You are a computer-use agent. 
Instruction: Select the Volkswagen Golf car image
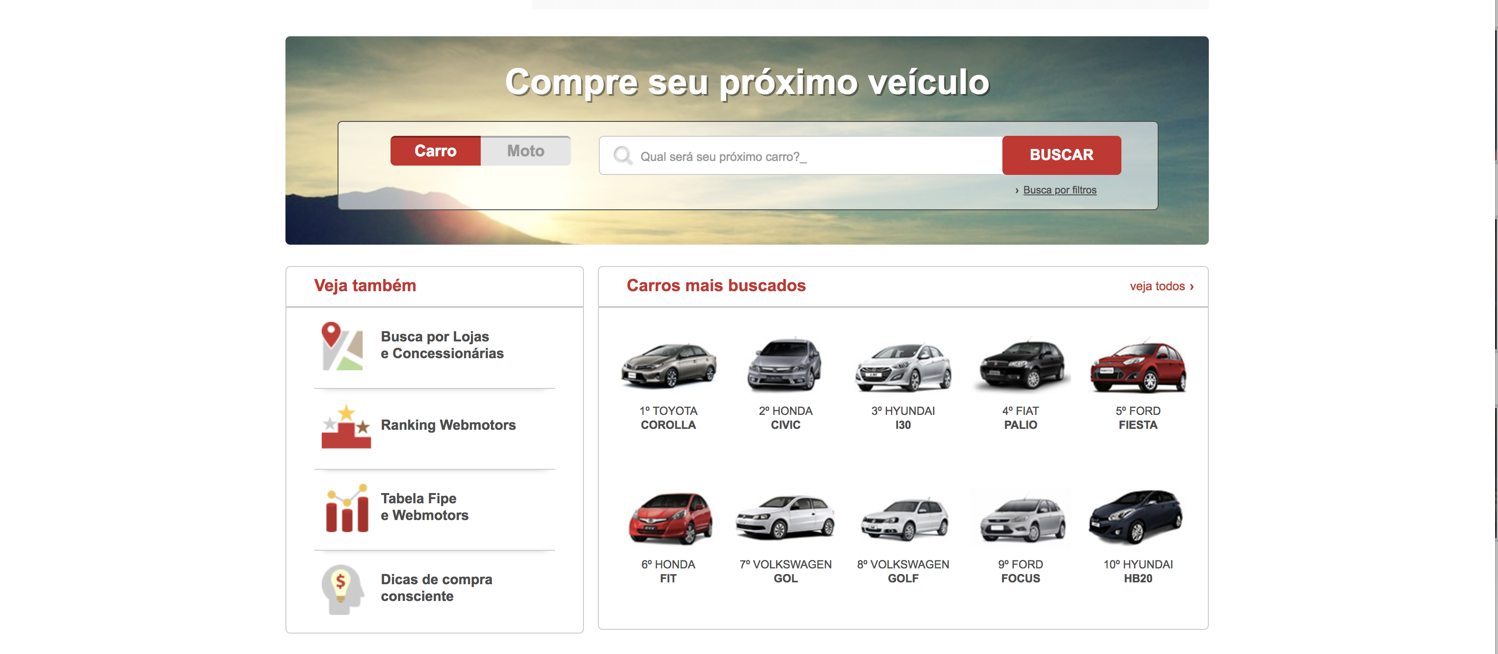[904, 519]
